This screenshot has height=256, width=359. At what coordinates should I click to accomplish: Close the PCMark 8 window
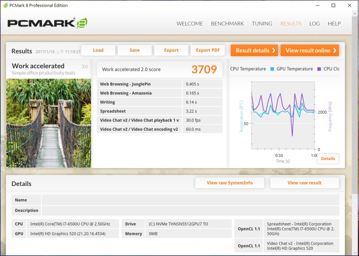350,5
